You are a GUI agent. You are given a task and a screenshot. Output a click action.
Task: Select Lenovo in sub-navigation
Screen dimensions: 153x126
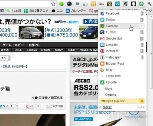point(32,50)
